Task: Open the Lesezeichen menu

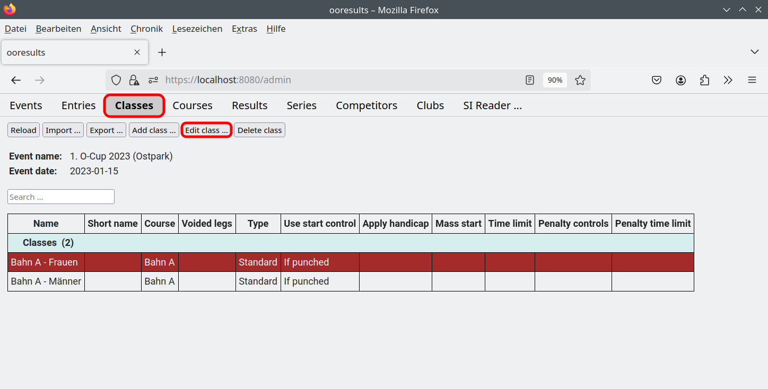Action: pyautogui.click(x=197, y=29)
